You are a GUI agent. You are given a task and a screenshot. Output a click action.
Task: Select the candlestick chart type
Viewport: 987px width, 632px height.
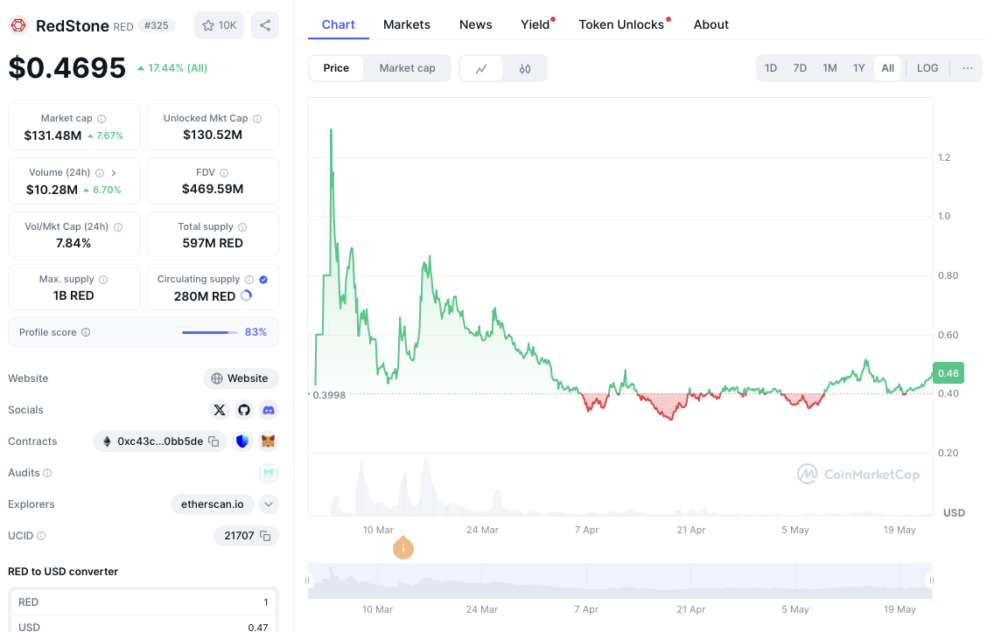tap(525, 68)
